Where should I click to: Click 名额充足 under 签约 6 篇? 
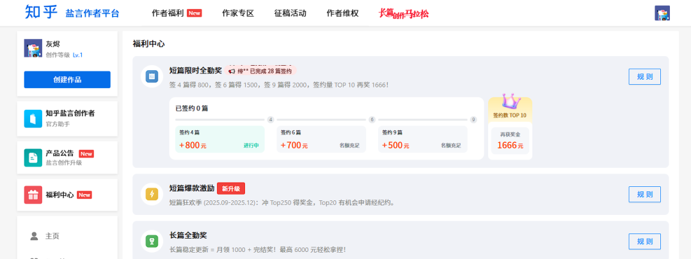pyautogui.click(x=349, y=145)
